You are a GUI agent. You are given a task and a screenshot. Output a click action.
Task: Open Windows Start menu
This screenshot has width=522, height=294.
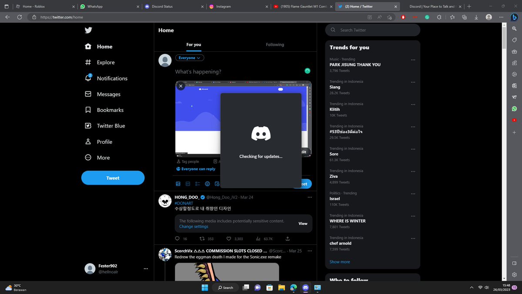[x=204, y=287]
